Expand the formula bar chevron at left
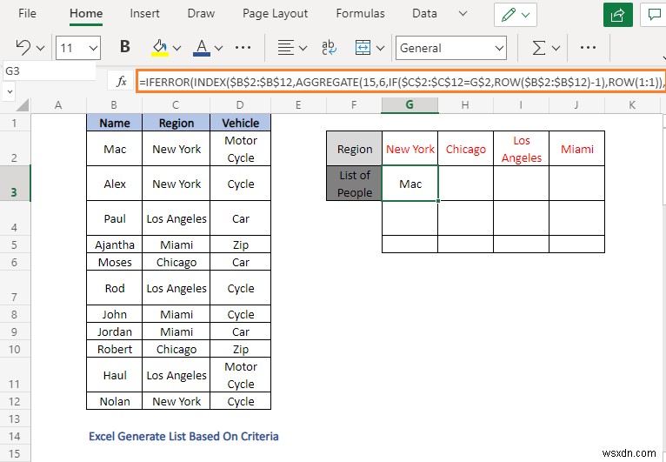The height and width of the screenshot is (462, 666). pyautogui.click(x=10, y=91)
